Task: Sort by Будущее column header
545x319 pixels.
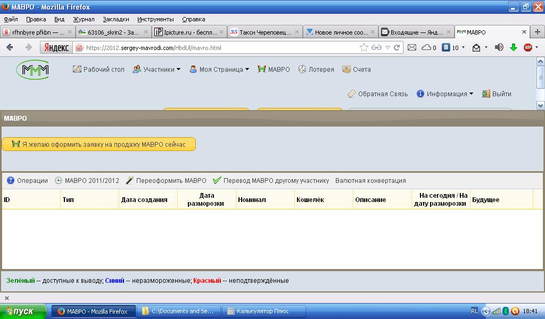Action: (501, 199)
